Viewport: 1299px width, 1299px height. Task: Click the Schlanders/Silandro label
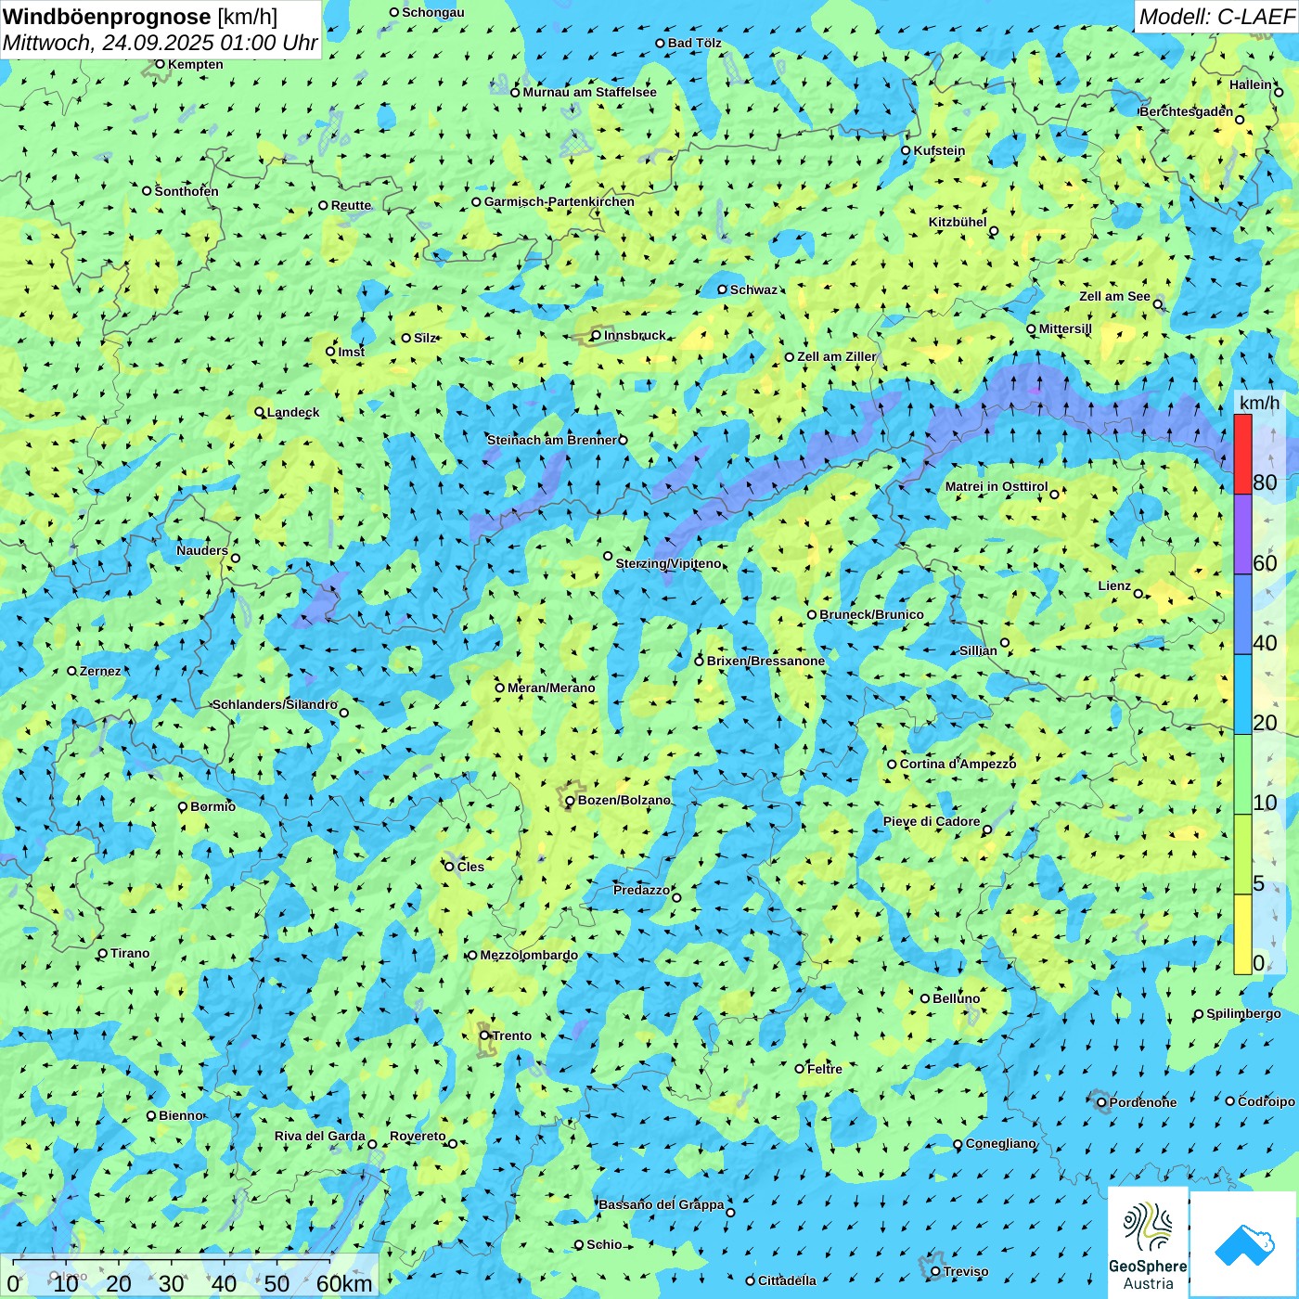pyautogui.click(x=275, y=704)
